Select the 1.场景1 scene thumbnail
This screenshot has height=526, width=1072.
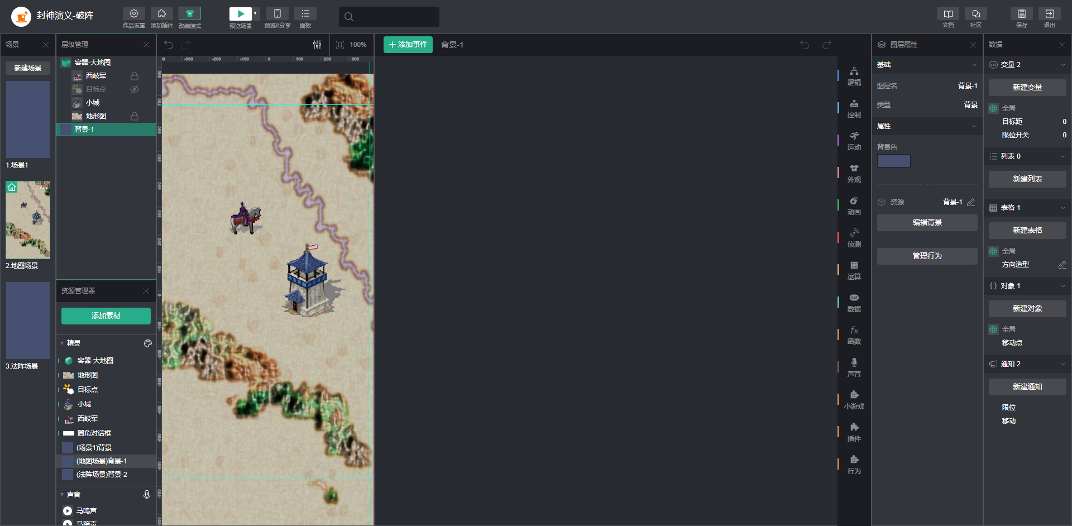click(28, 119)
